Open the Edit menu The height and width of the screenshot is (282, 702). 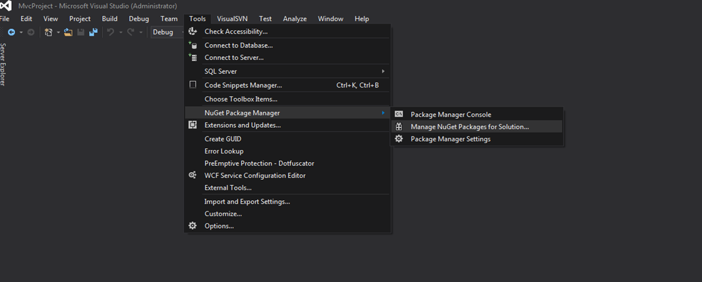click(26, 19)
